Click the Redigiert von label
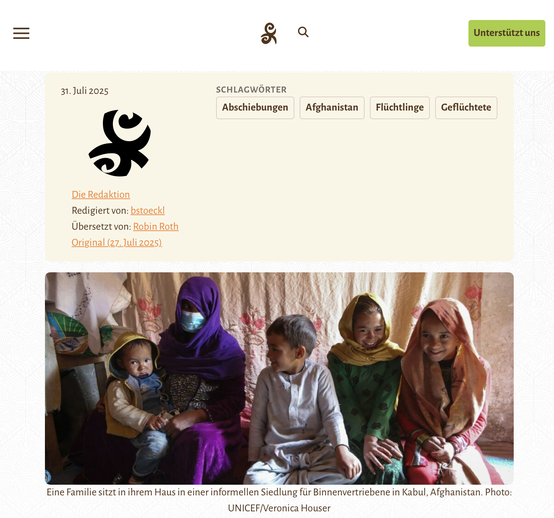Image resolution: width=554 pixels, height=518 pixels. 100,210
